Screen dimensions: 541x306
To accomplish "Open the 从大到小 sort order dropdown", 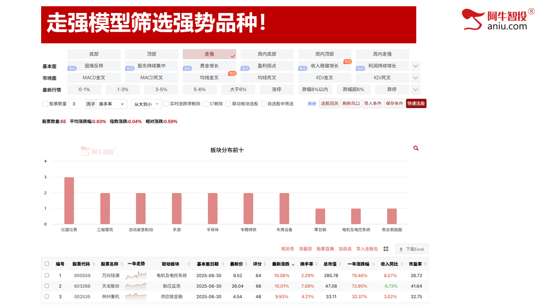I will pos(146,104).
